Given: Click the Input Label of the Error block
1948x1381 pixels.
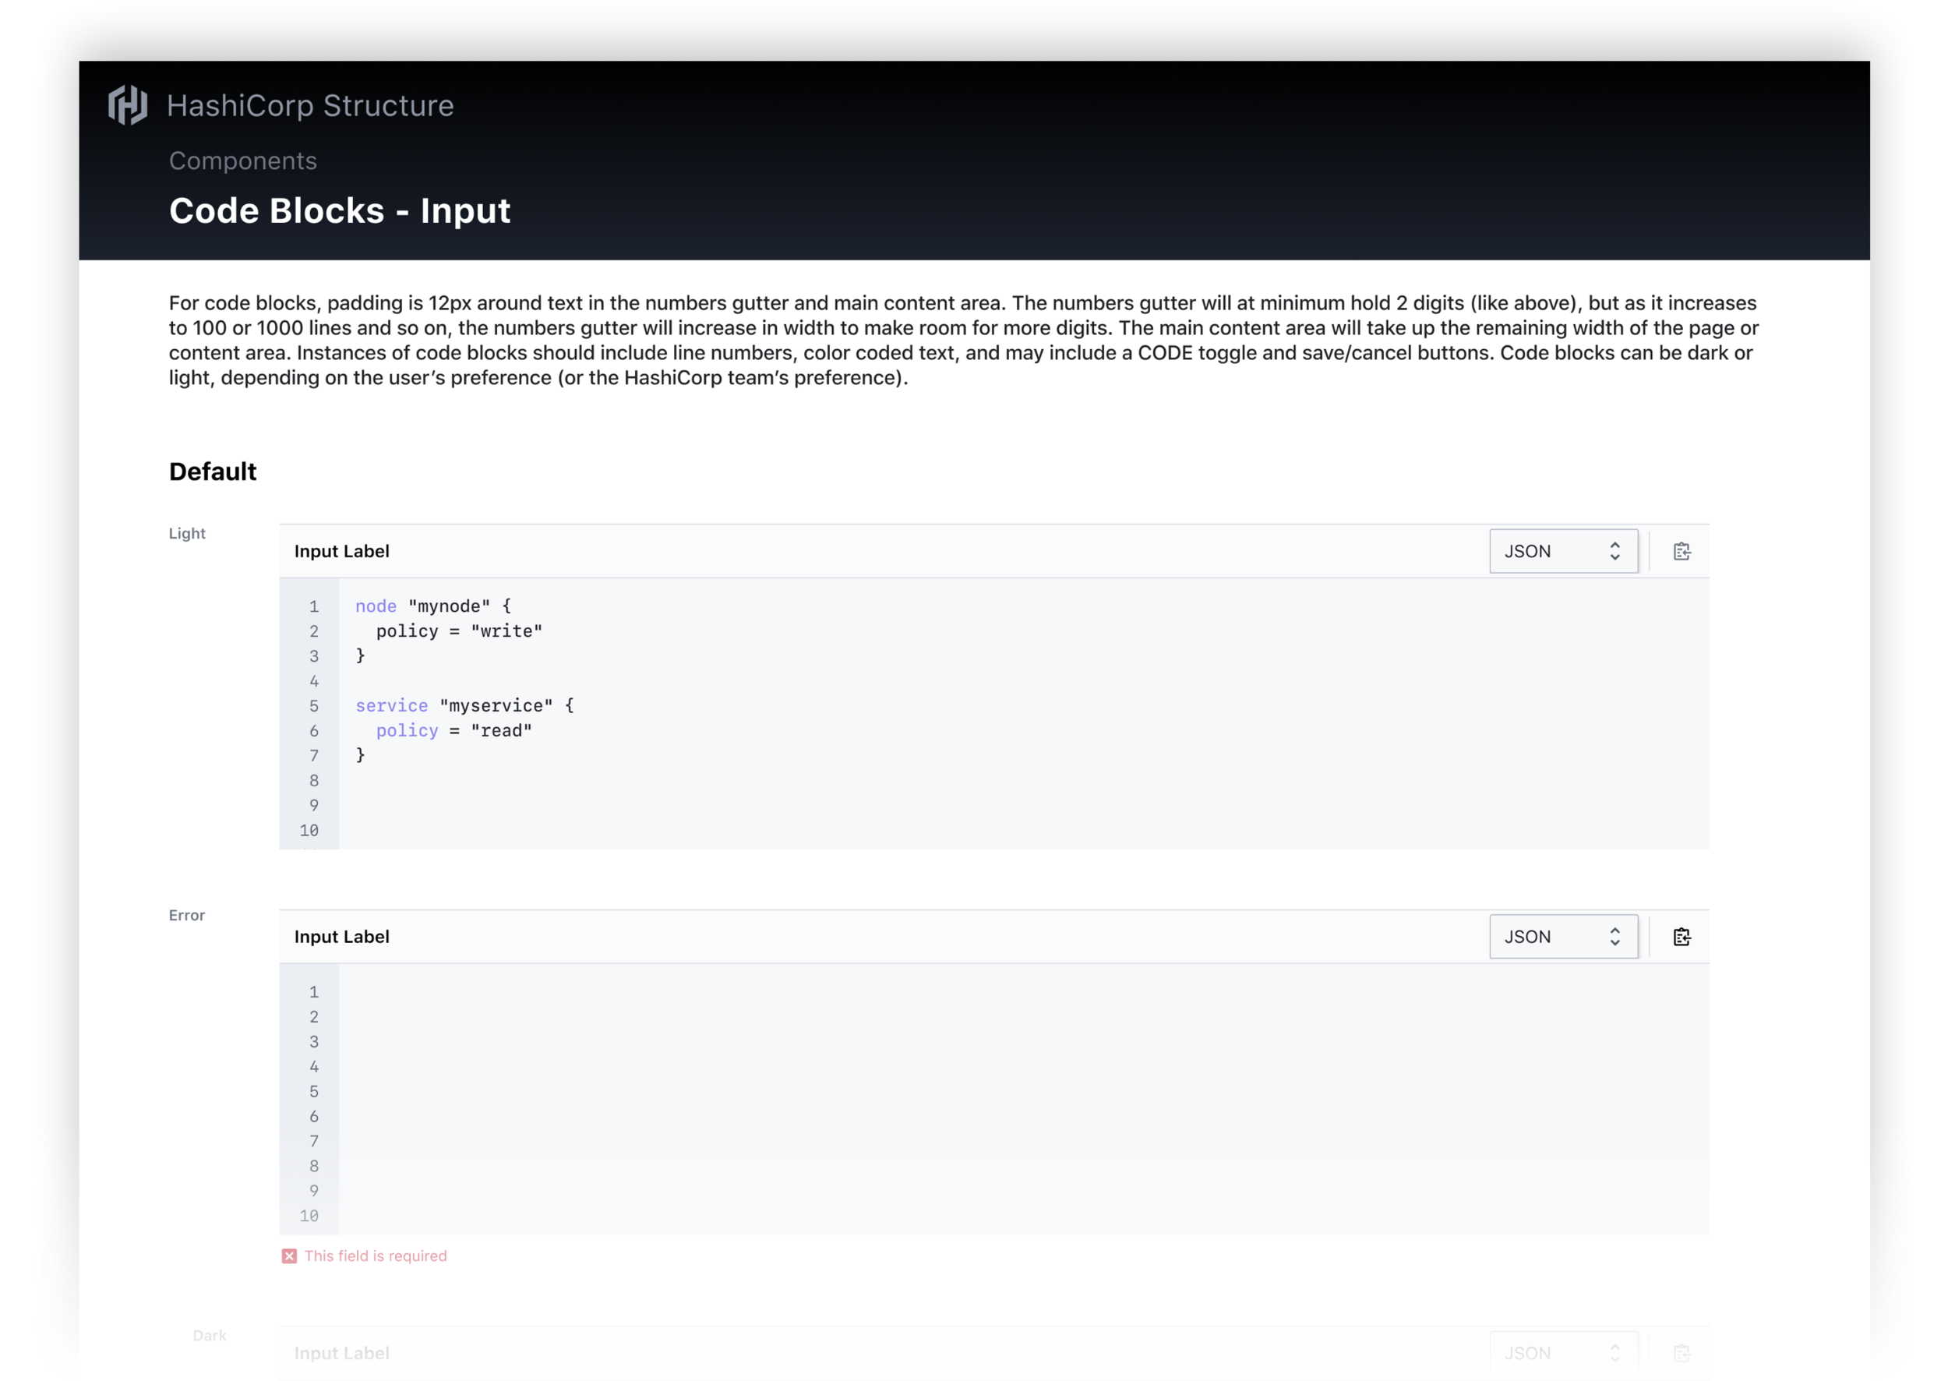Looking at the screenshot, I should point(342,936).
